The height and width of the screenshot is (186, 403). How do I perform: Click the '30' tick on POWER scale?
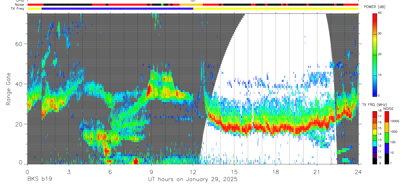click(380, 33)
